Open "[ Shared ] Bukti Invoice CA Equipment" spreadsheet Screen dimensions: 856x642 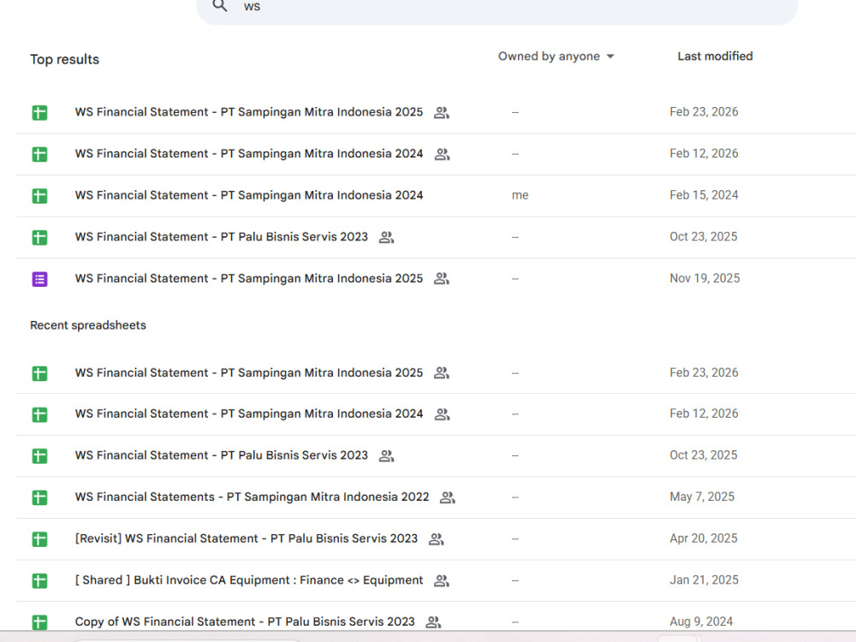click(x=249, y=580)
